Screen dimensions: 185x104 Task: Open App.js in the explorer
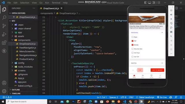pyautogui.click(x=21, y=78)
